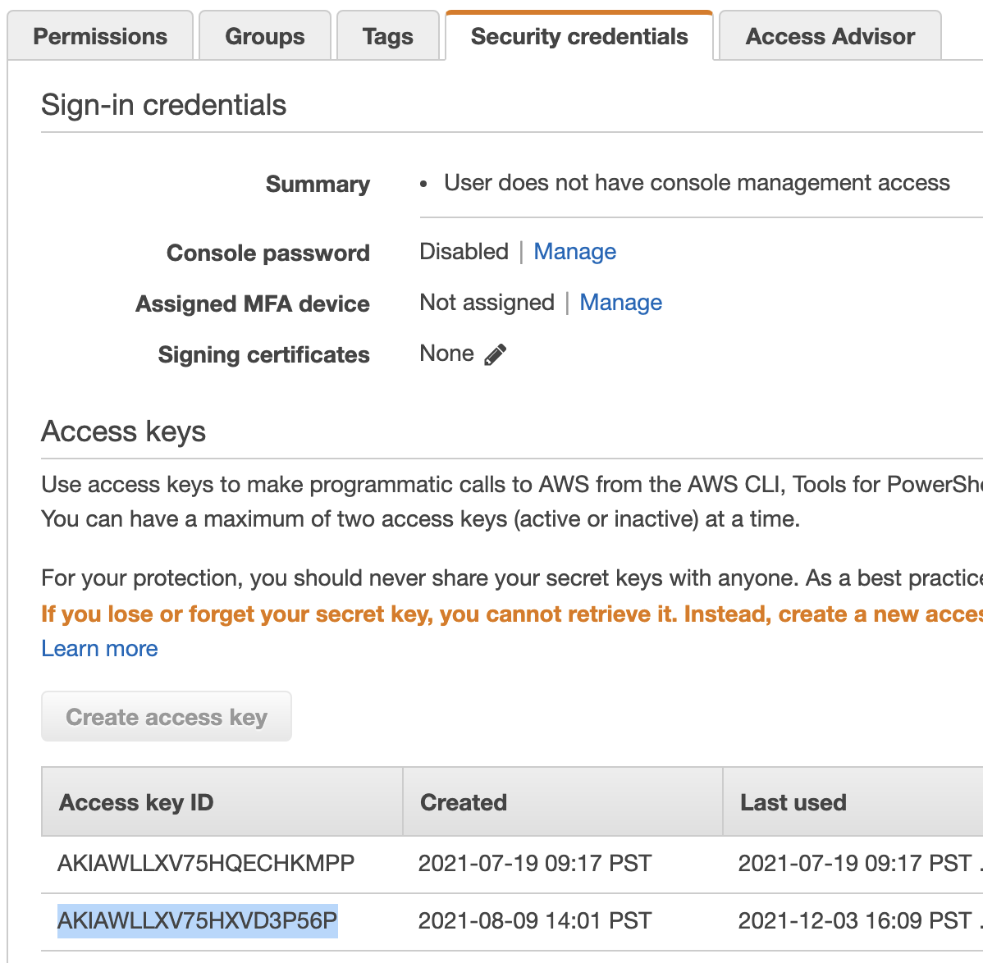This screenshot has height=963, width=983.
Task: Click the pencil icon beside Signing certificates
Action: (x=496, y=354)
